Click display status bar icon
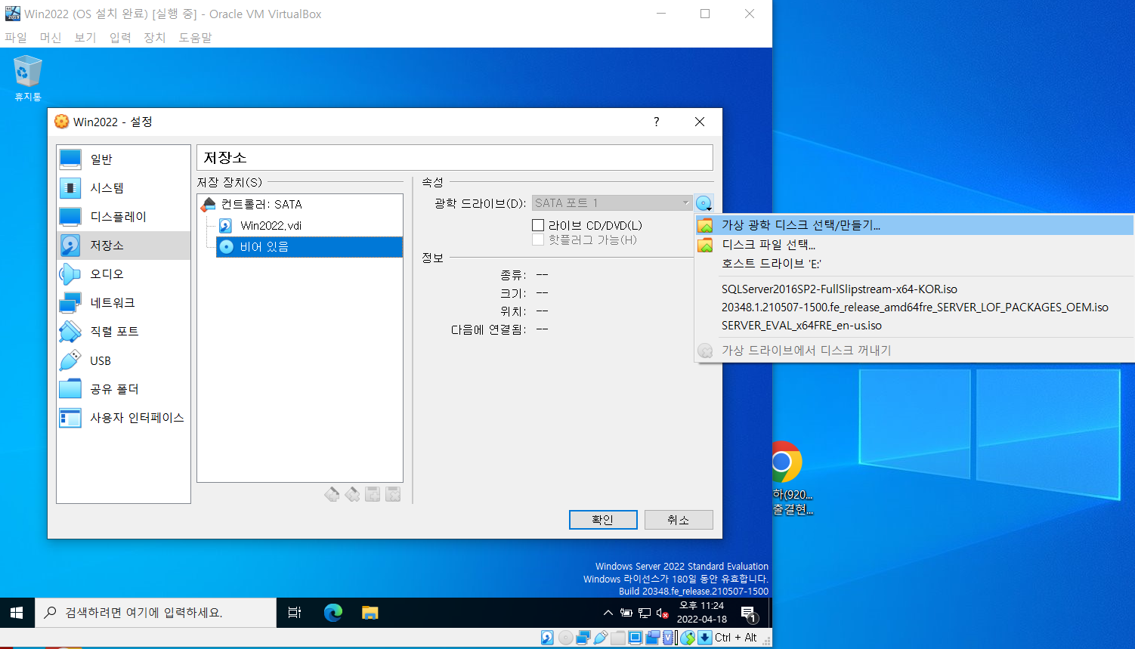This screenshot has height=649, width=1135. 636,638
